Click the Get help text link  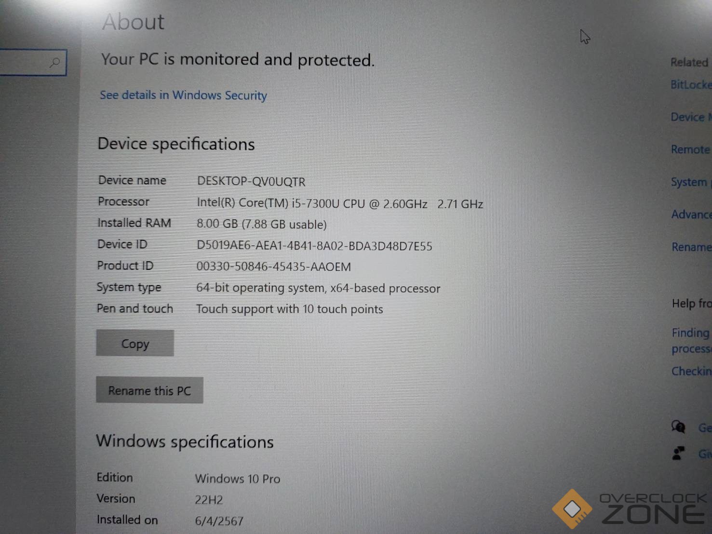pyautogui.click(x=705, y=427)
